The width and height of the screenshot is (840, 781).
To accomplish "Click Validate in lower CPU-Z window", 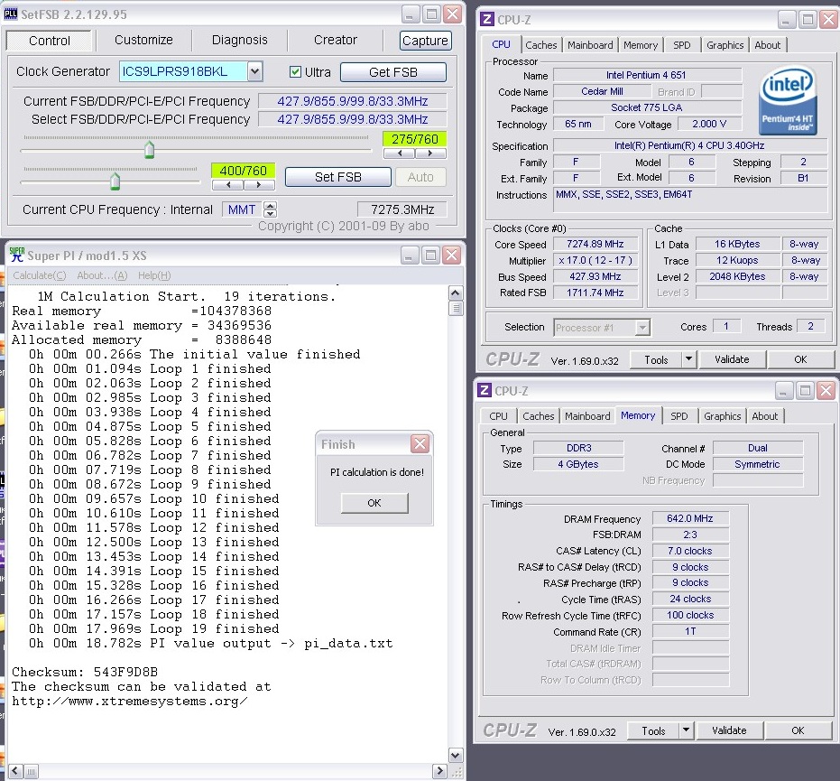I will (729, 730).
